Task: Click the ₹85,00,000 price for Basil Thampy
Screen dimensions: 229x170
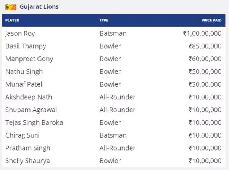Action: point(205,46)
